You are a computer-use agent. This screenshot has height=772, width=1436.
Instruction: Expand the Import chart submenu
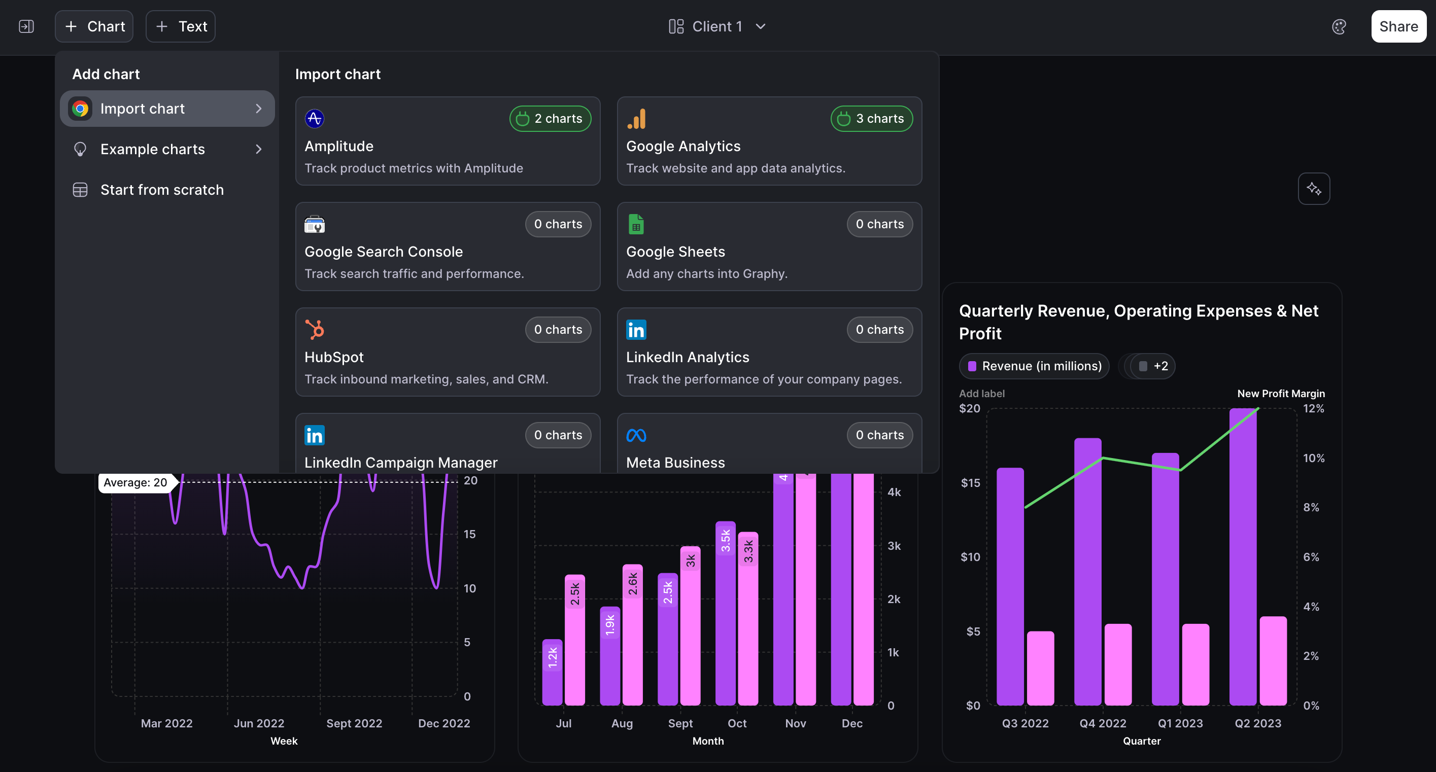(166, 109)
